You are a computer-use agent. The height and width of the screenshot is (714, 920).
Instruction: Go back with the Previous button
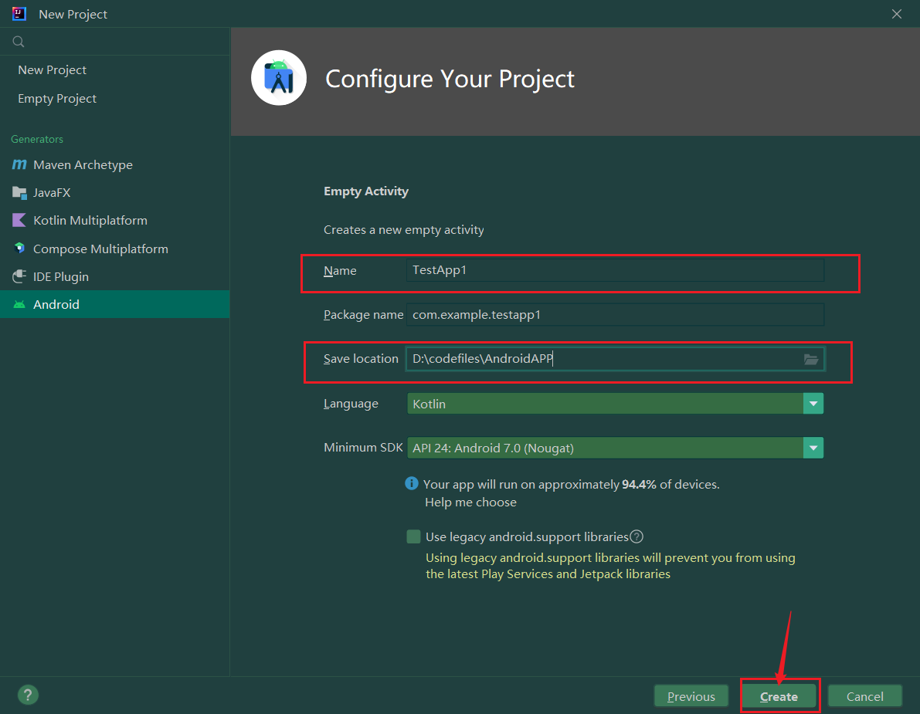(691, 696)
